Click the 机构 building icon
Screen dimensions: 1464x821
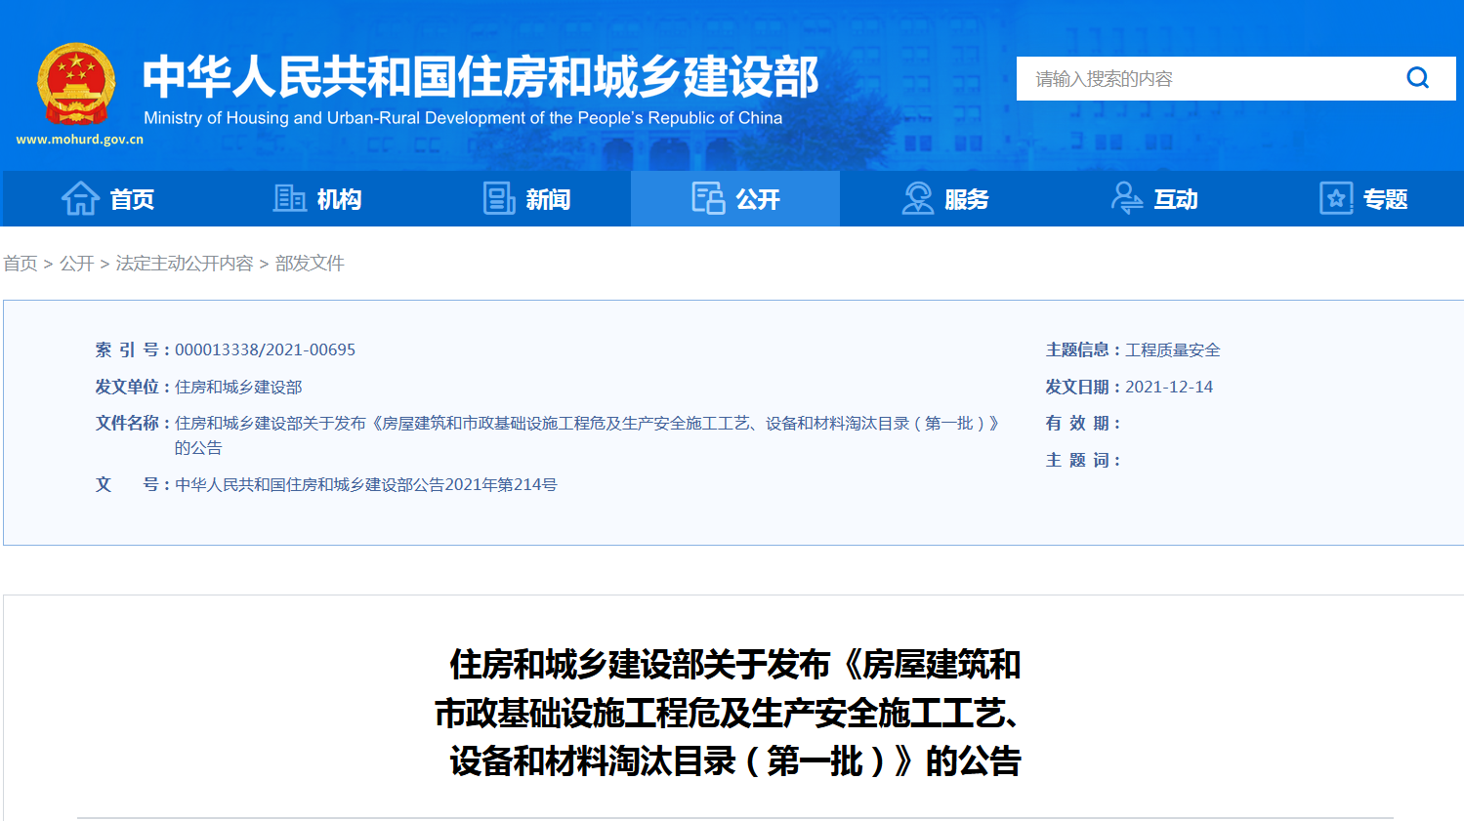tap(289, 198)
